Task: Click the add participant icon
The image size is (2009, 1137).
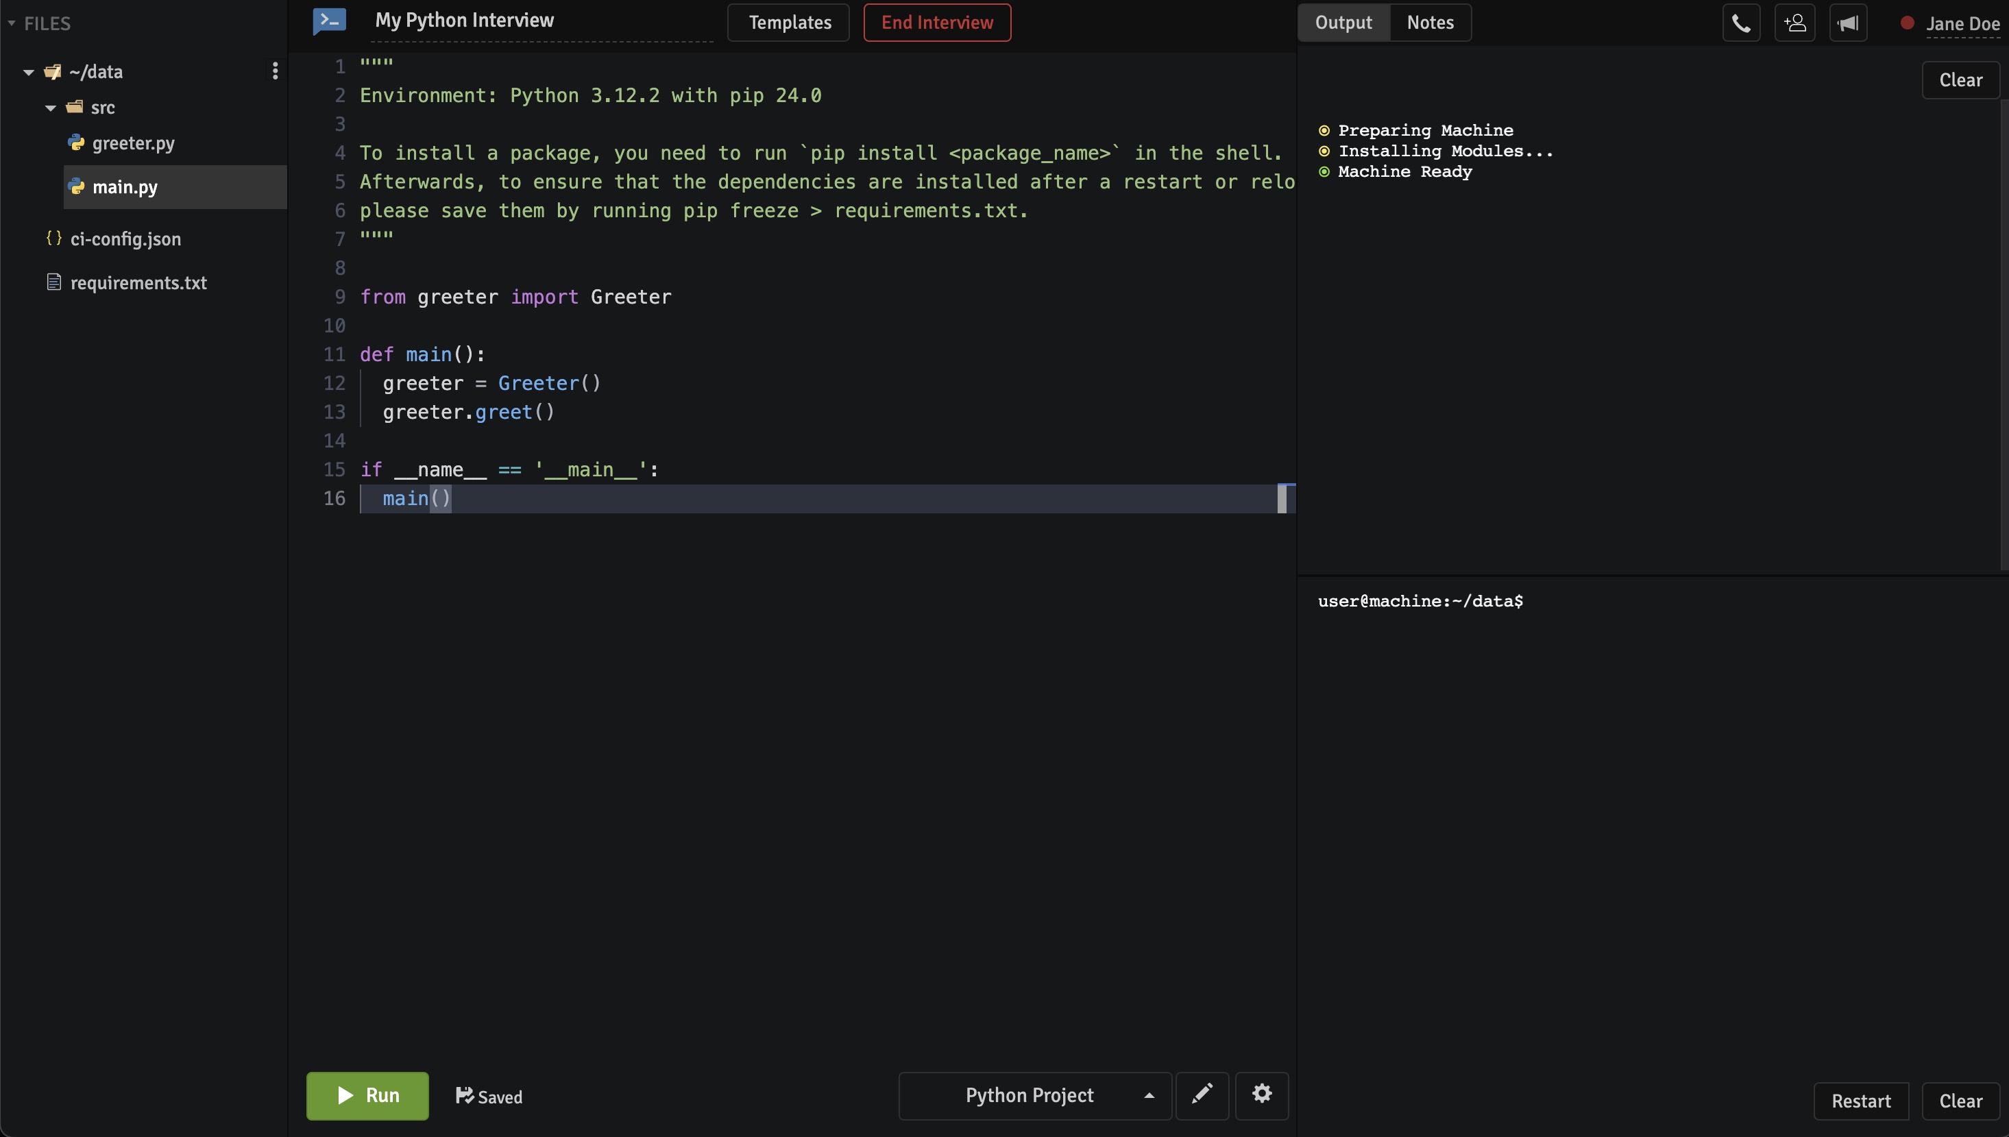Action: pos(1794,23)
